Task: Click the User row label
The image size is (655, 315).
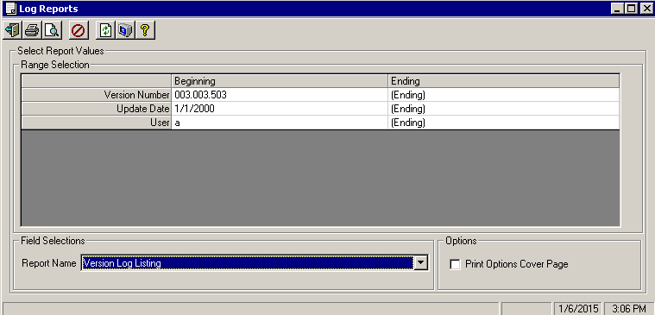Action: (x=96, y=123)
